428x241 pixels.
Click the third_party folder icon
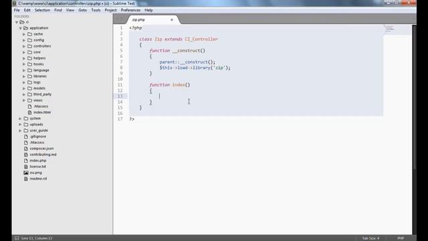(x=29, y=94)
